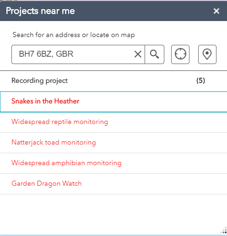Click the dark header bar background
Screen dimensions: 227x236
137,11
